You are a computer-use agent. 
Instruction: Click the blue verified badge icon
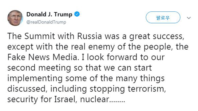click(x=77, y=14)
